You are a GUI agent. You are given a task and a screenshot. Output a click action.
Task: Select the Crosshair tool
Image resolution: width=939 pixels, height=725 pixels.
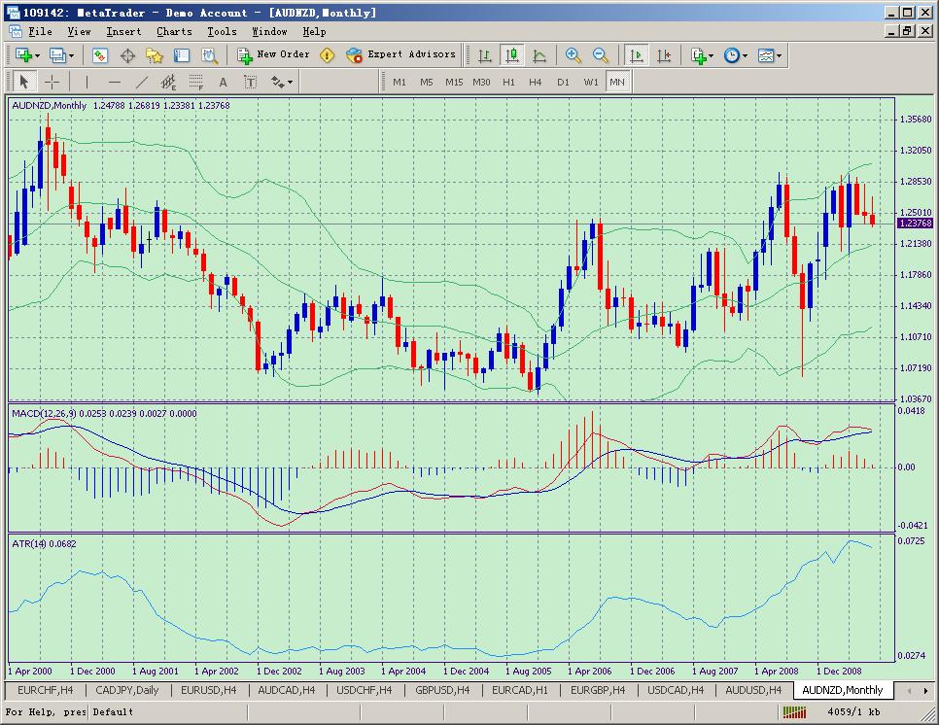coord(52,83)
